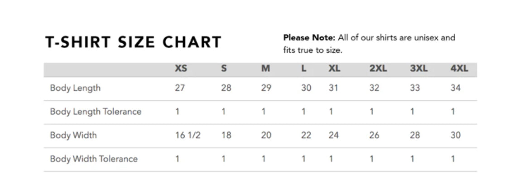
Task: Select the XL column header
Action: 334,69
